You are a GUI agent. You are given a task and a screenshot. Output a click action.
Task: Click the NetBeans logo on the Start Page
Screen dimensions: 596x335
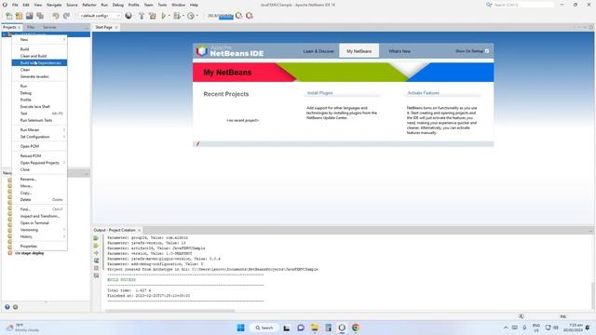(201, 51)
